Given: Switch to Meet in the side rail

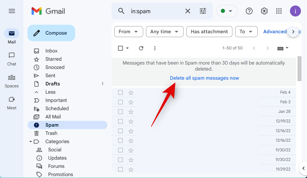Looking at the screenshot, I should click(x=12, y=103).
